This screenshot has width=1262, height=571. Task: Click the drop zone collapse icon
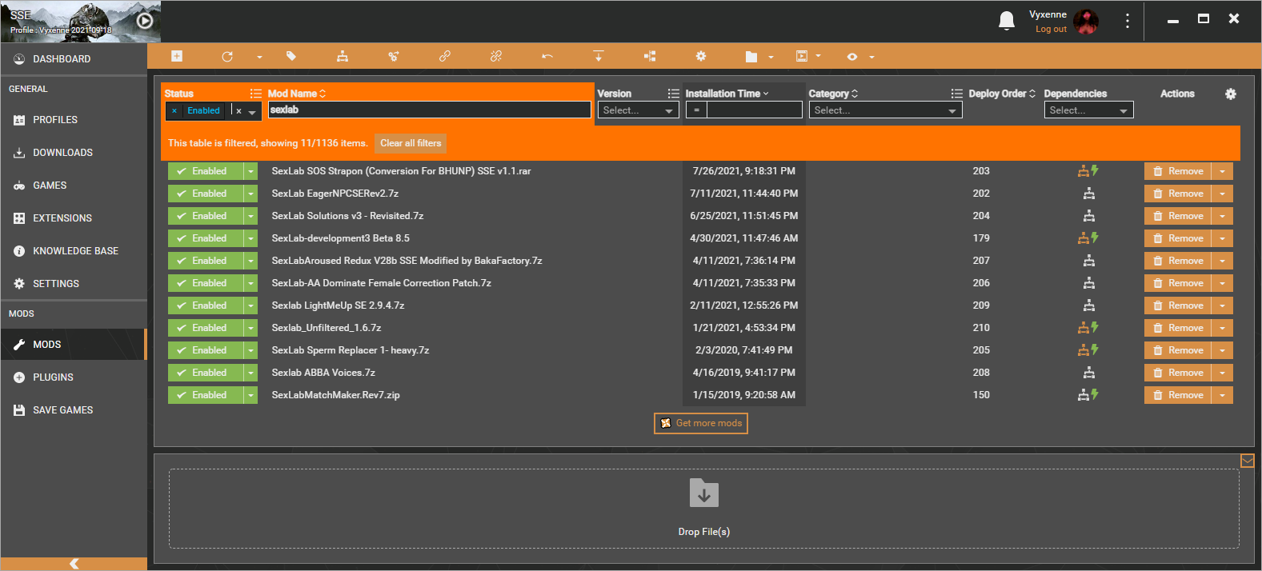(1248, 461)
